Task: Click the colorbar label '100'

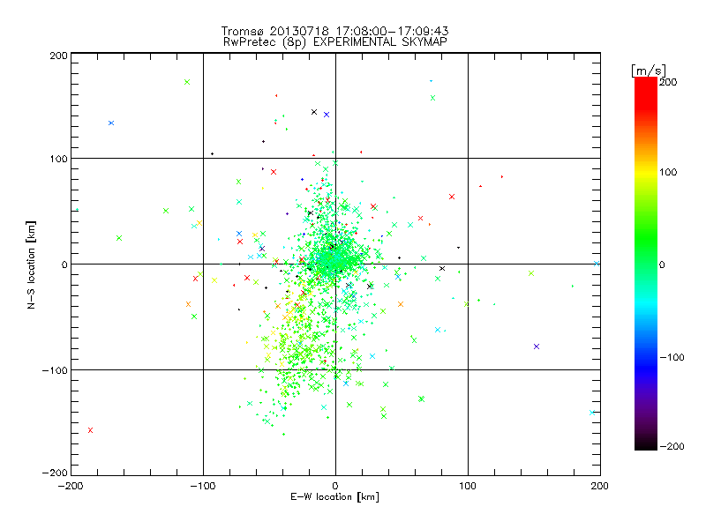Action: point(668,172)
